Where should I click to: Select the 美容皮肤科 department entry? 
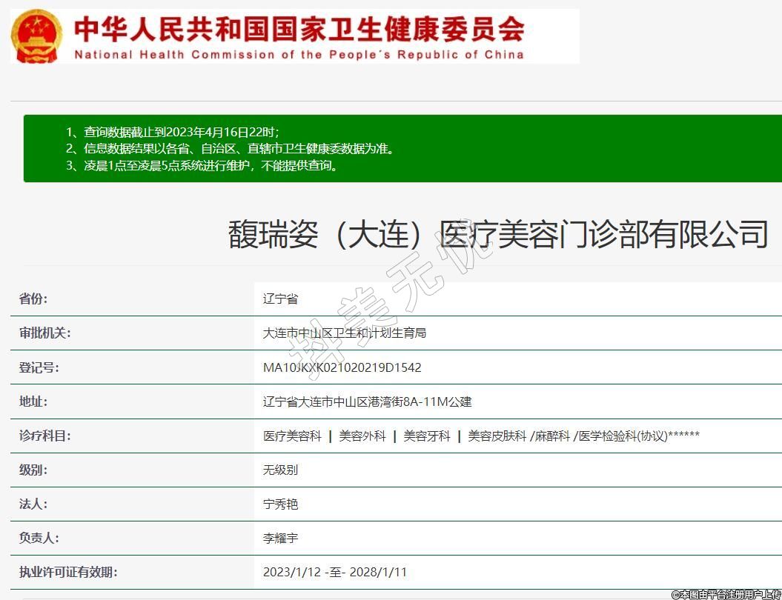(x=497, y=436)
